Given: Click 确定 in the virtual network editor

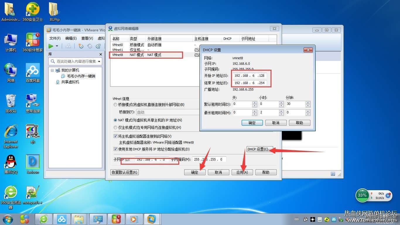Looking at the screenshot, I should pos(195,172).
